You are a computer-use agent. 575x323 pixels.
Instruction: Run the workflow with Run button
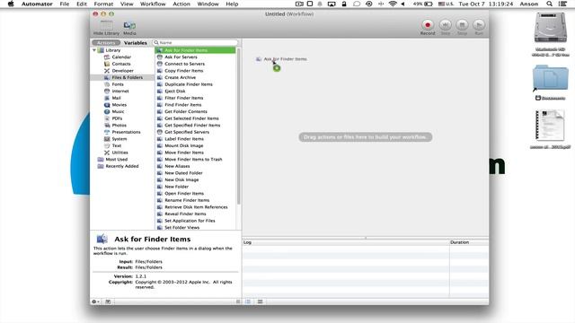coord(479,27)
